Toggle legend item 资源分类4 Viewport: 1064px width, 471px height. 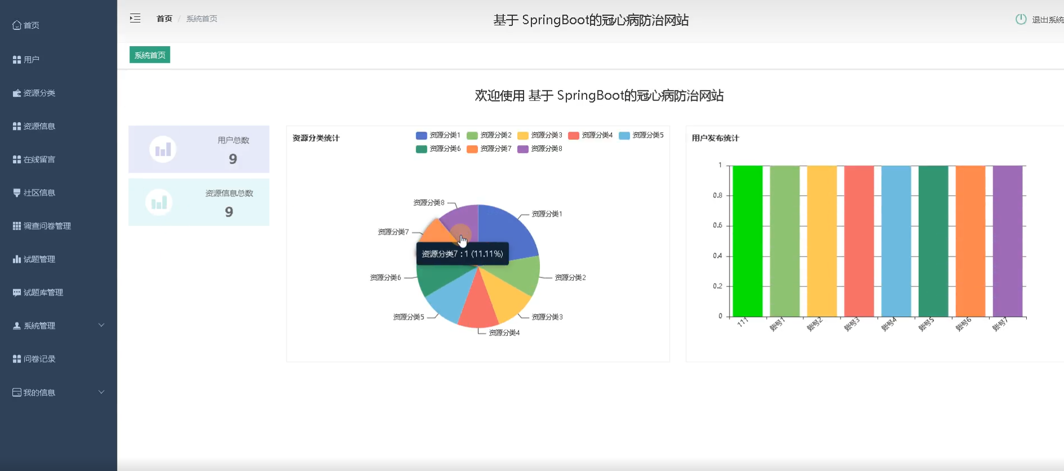[590, 135]
